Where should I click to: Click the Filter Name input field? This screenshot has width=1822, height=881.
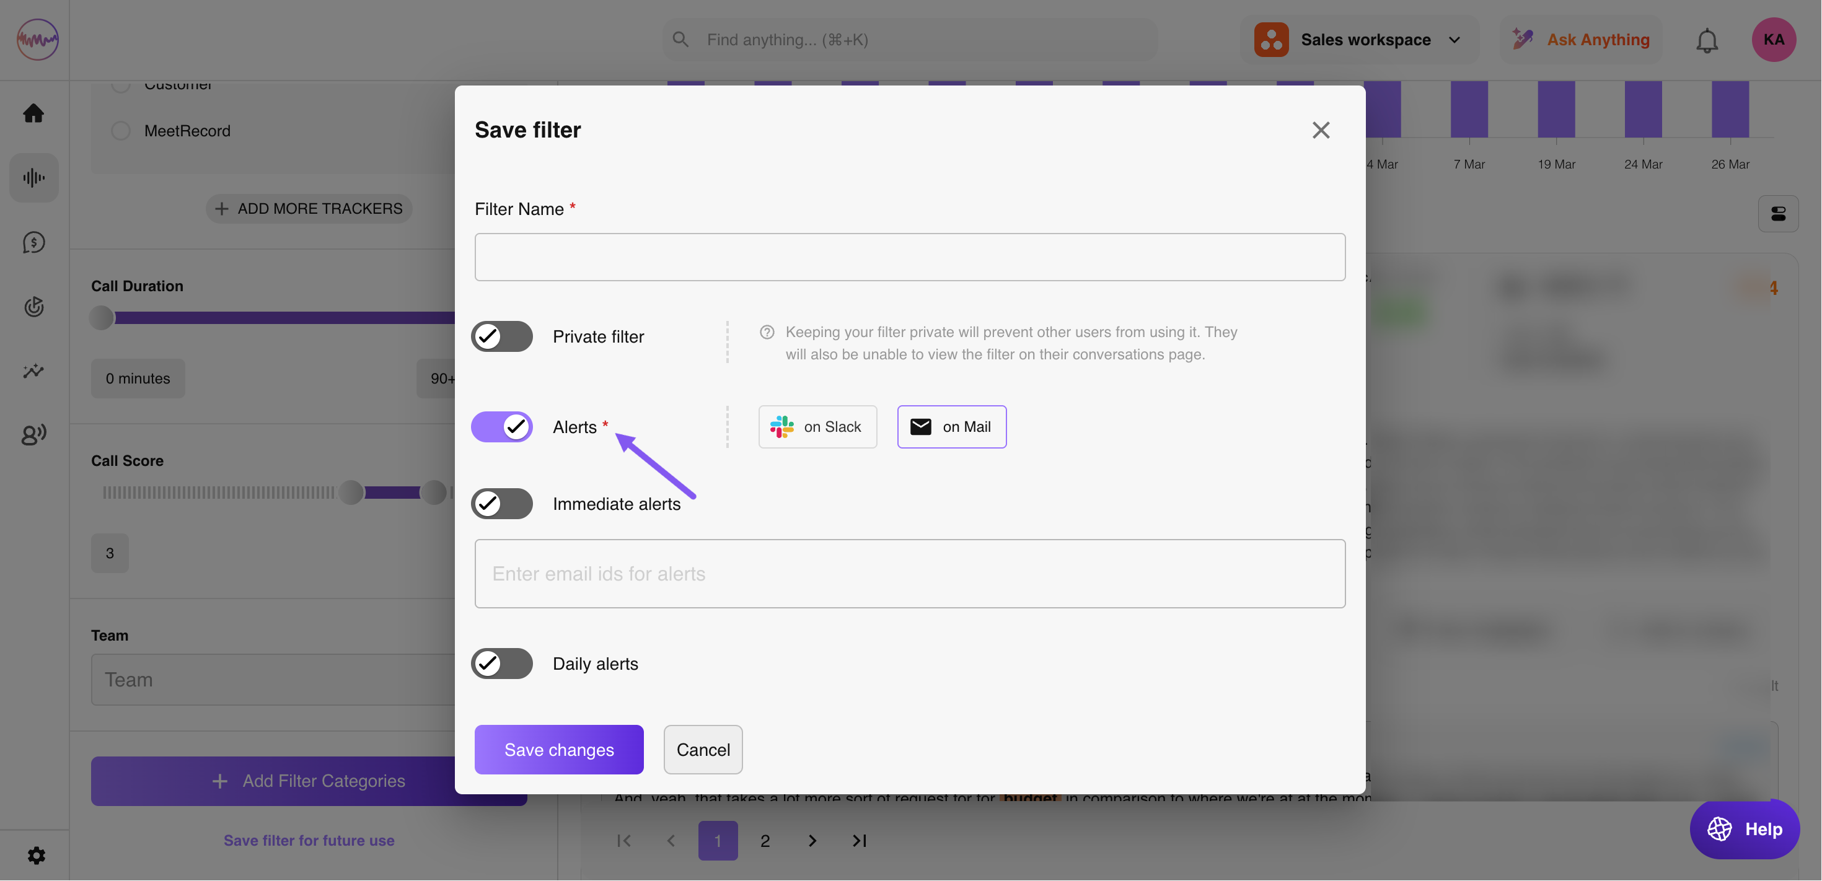[x=909, y=257]
